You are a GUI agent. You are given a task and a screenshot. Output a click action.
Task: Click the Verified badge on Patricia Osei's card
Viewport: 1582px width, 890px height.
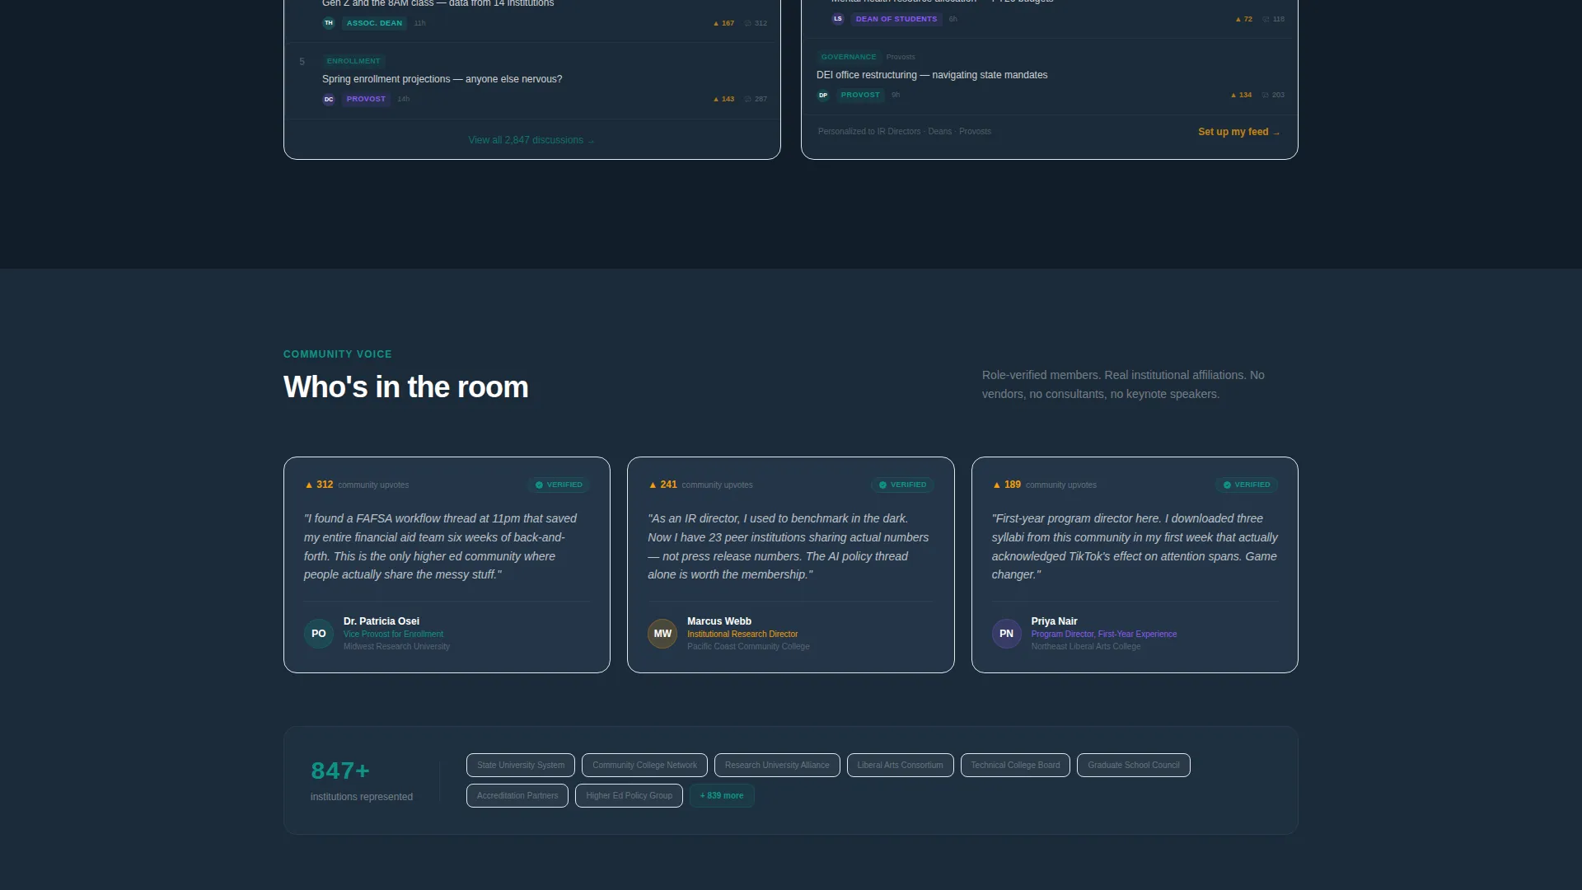coord(559,485)
